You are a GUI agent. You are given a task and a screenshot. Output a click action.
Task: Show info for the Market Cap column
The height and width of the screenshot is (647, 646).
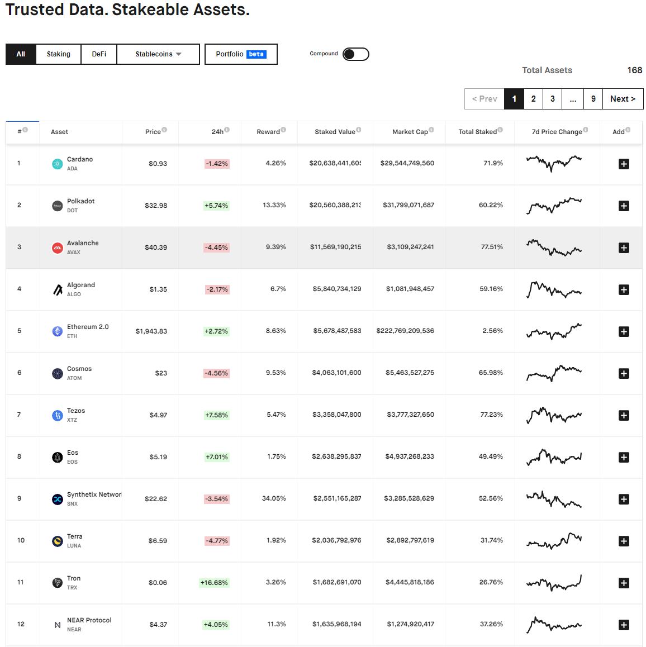point(431,130)
